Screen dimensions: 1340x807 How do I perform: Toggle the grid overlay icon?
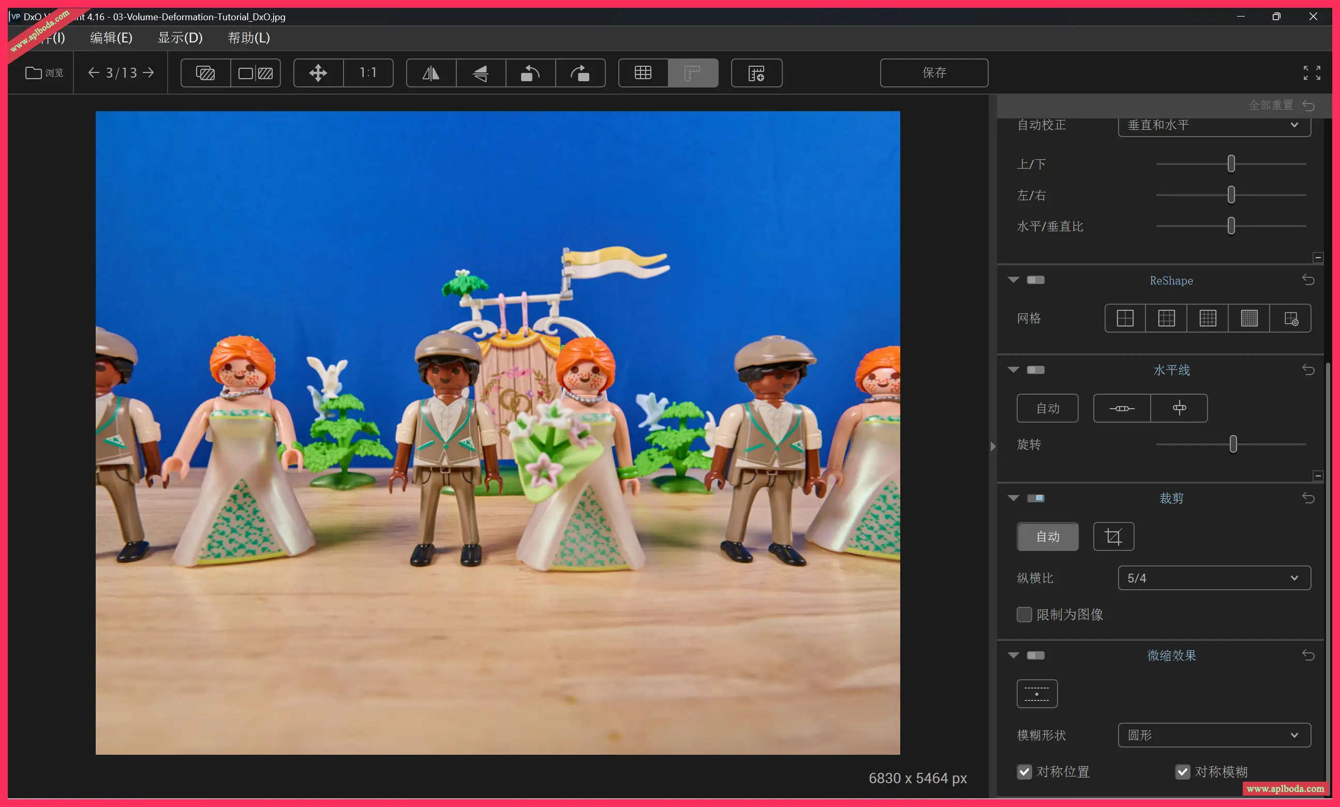click(x=643, y=73)
